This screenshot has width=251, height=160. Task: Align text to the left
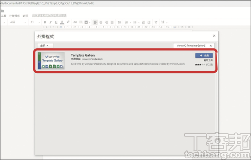click(x=95, y=22)
